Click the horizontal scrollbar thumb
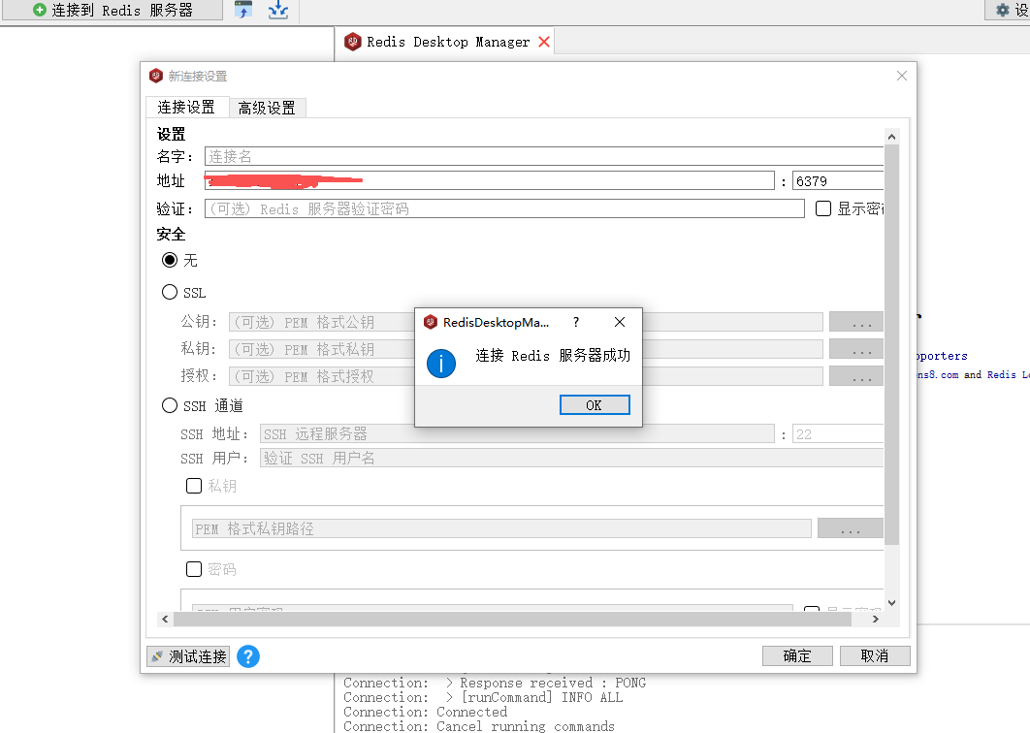The image size is (1030, 733). (x=512, y=619)
